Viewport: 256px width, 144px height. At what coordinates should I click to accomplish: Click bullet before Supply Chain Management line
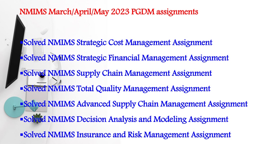point(21,73)
